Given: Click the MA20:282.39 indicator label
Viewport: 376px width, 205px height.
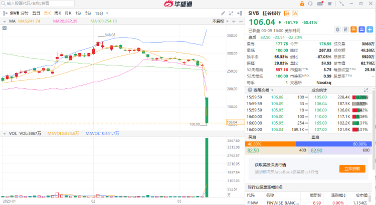Looking at the screenshot, I should click(65, 21).
